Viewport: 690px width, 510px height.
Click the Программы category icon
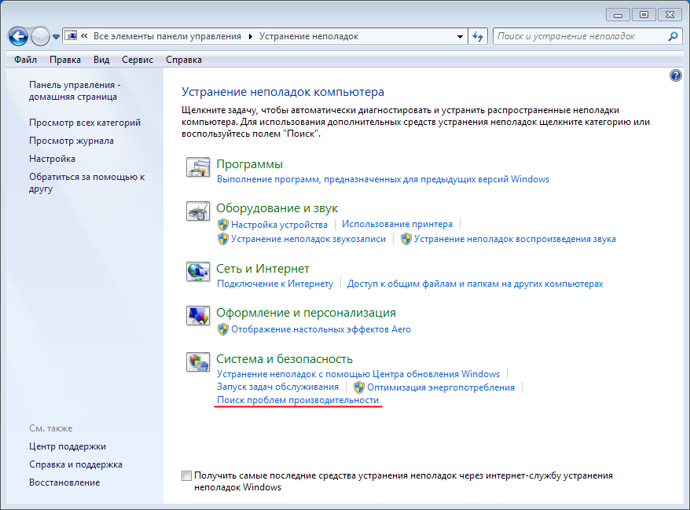(x=197, y=167)
